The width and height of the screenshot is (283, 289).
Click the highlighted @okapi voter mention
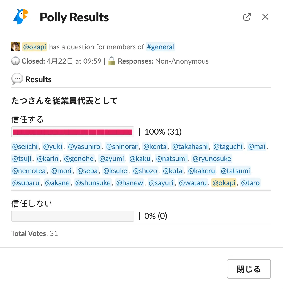[224, 183]
